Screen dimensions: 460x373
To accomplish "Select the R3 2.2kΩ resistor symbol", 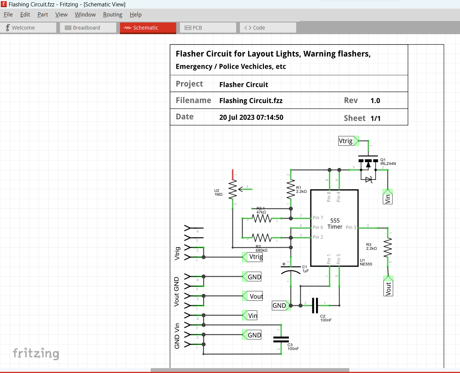I will click(388, 248).
